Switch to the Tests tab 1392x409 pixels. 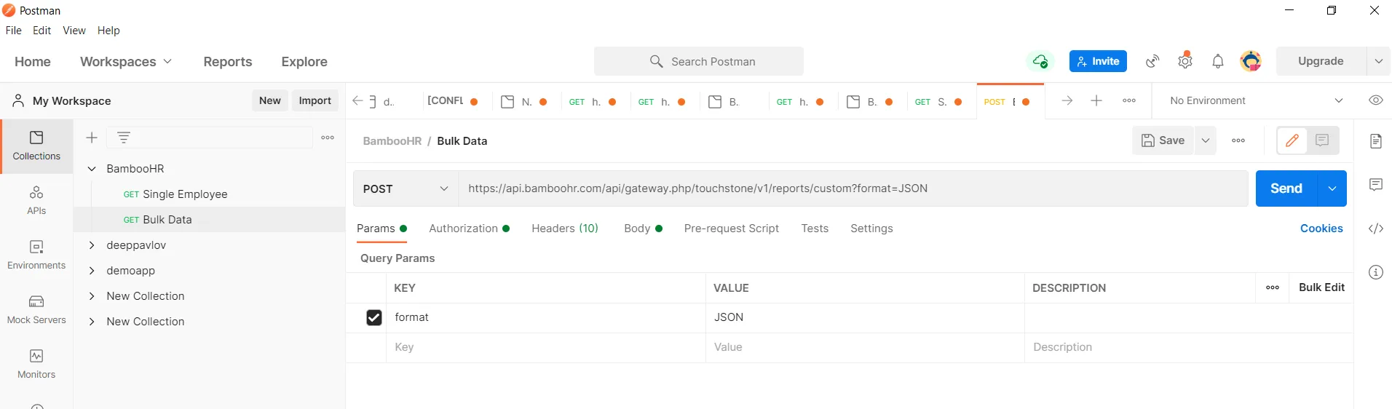tap(815, 229)
